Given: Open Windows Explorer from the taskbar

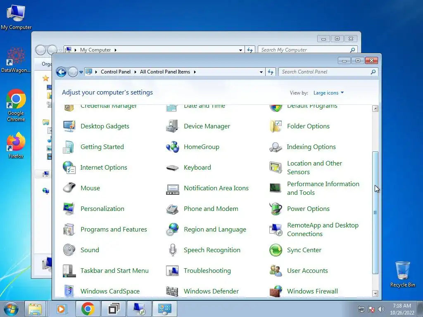Looking at the screenshot, I should pos(35,309).
